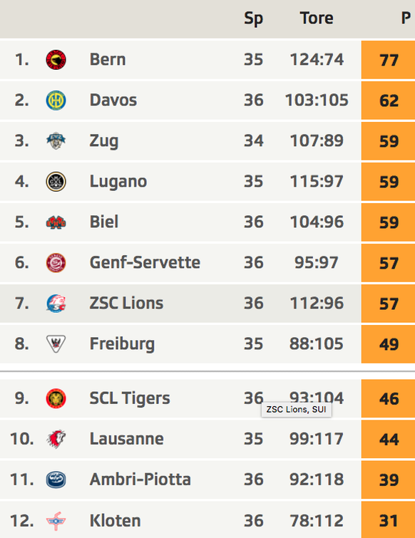
Task: Open the Bern team name link
Action: click(x=108, y=59)
